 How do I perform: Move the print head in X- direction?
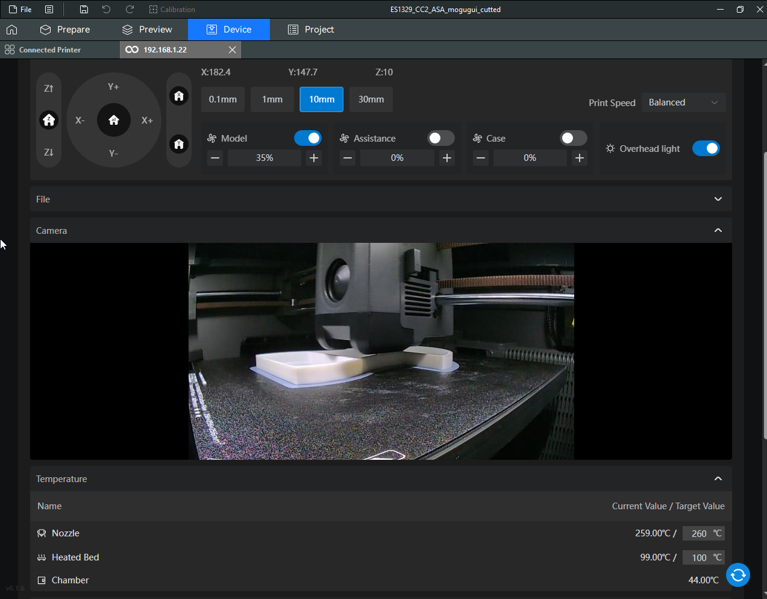tap(80, 121)
